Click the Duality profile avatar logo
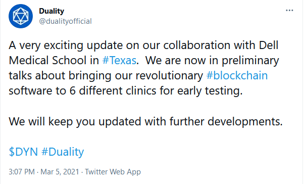Screen dimensions: 304x184 21,16
